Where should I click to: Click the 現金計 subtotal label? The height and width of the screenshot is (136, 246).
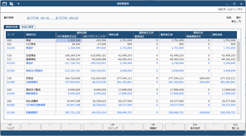(x=29, y=48)
